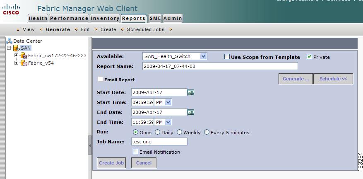Open the Available template dropdown

pyautogui.click(x=203, y=56)
